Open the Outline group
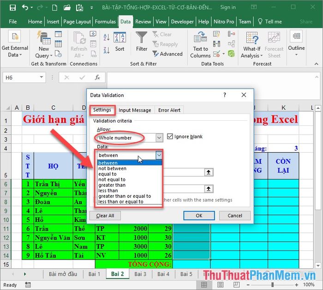Viewport: 323px width, 290px height. click(x=296, y=44)
